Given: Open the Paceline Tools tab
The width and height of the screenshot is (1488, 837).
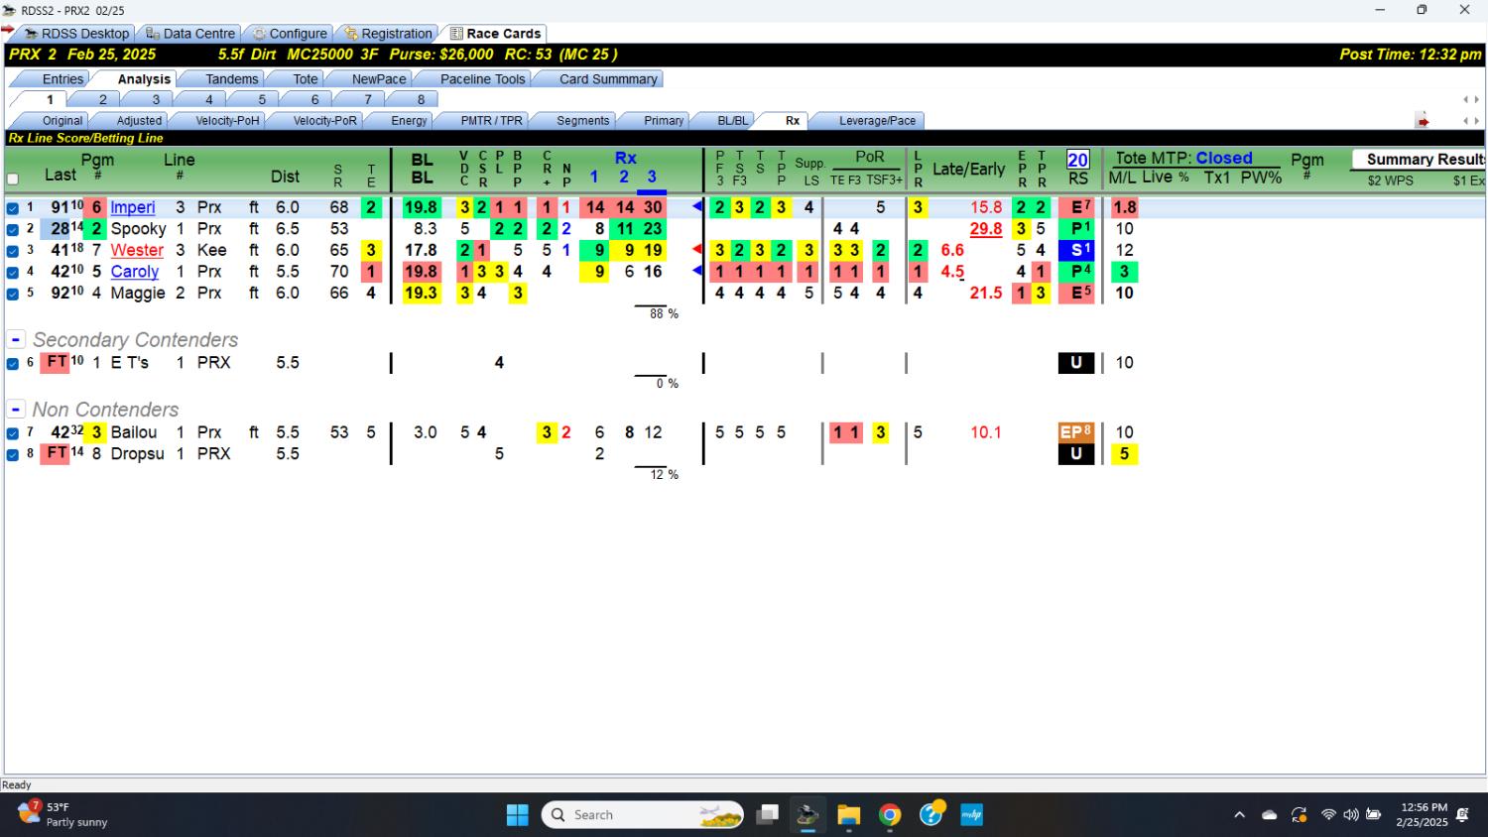Looking at the screenshot, I should [x=482, y=79].
